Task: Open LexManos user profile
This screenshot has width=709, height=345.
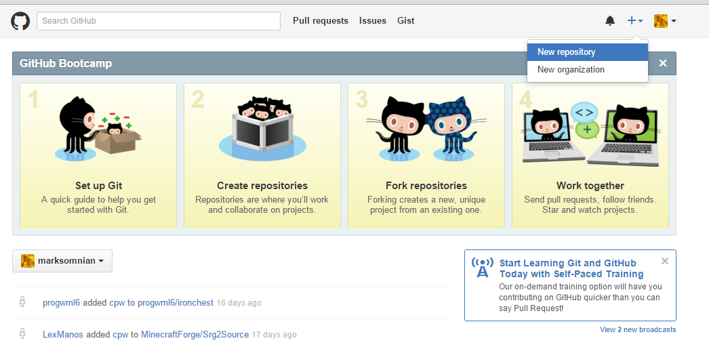Action: click(63, 335)
